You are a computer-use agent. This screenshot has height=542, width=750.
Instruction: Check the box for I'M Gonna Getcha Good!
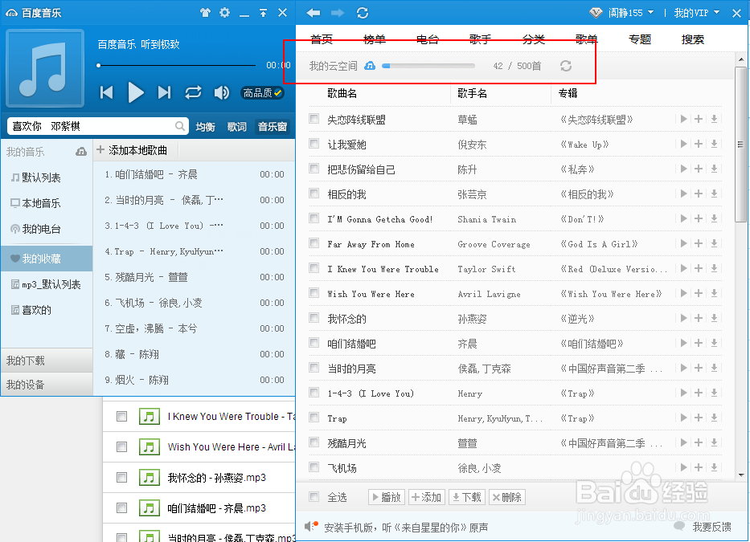pyautogui.click(x=314, y=218)
